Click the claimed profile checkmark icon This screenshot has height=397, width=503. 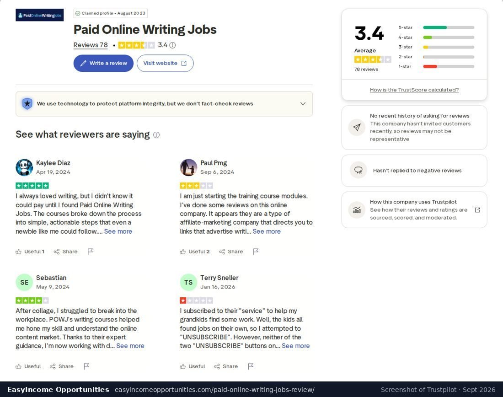click(x=78, y=13)
